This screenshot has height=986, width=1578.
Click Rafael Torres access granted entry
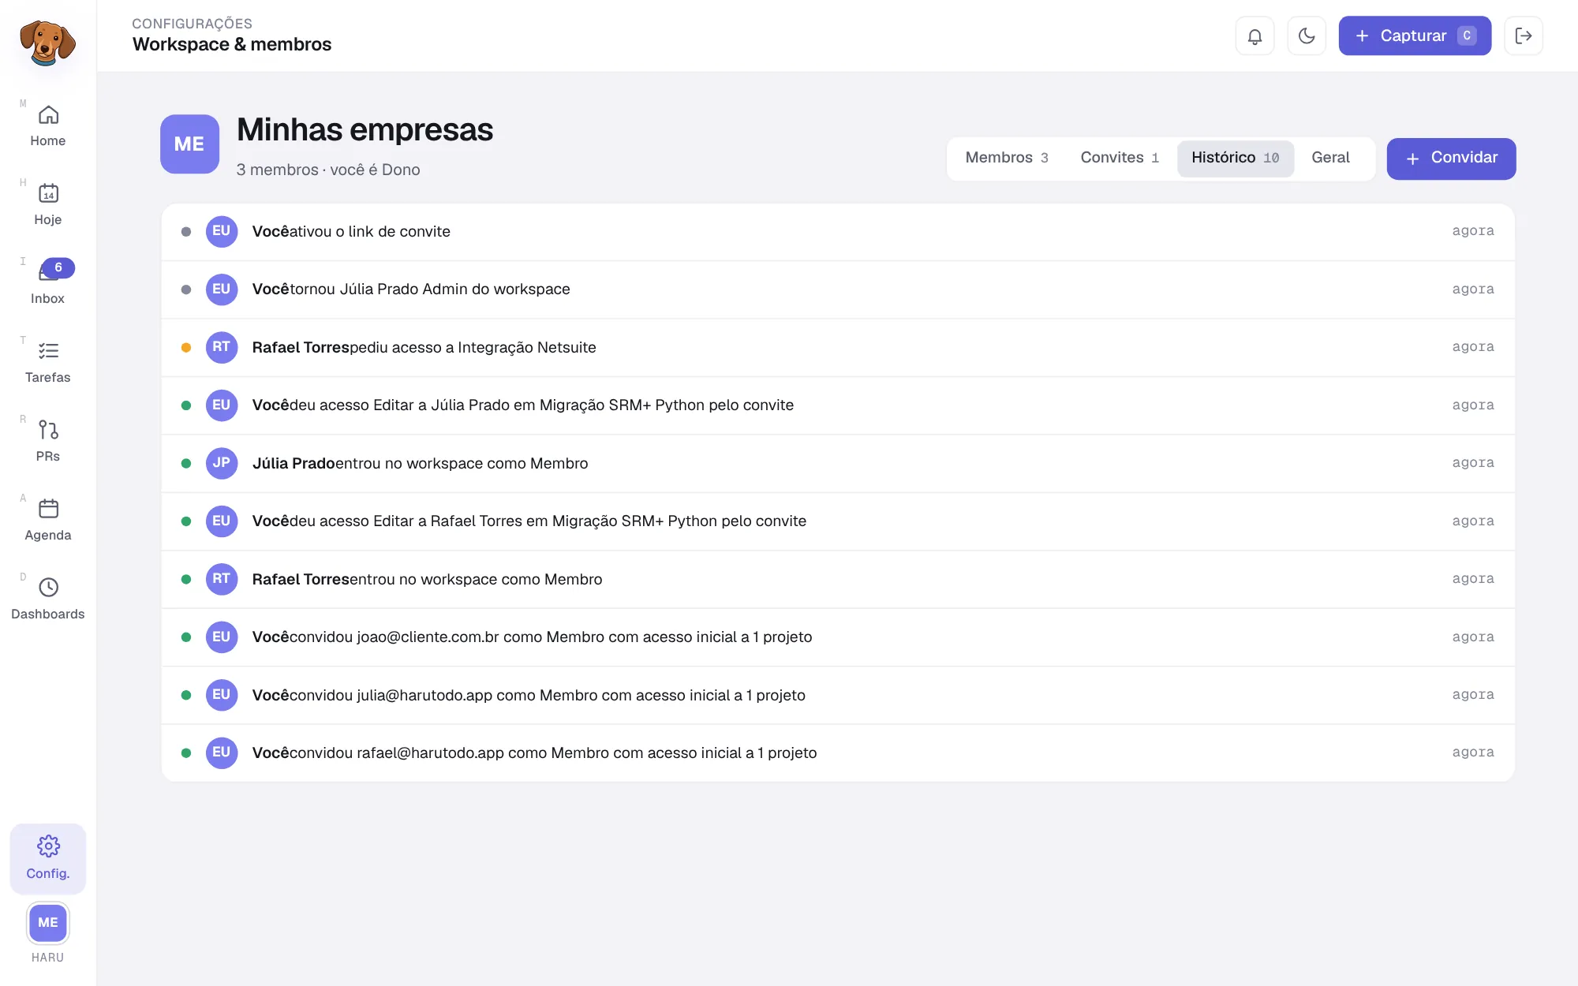coord(838,521)
